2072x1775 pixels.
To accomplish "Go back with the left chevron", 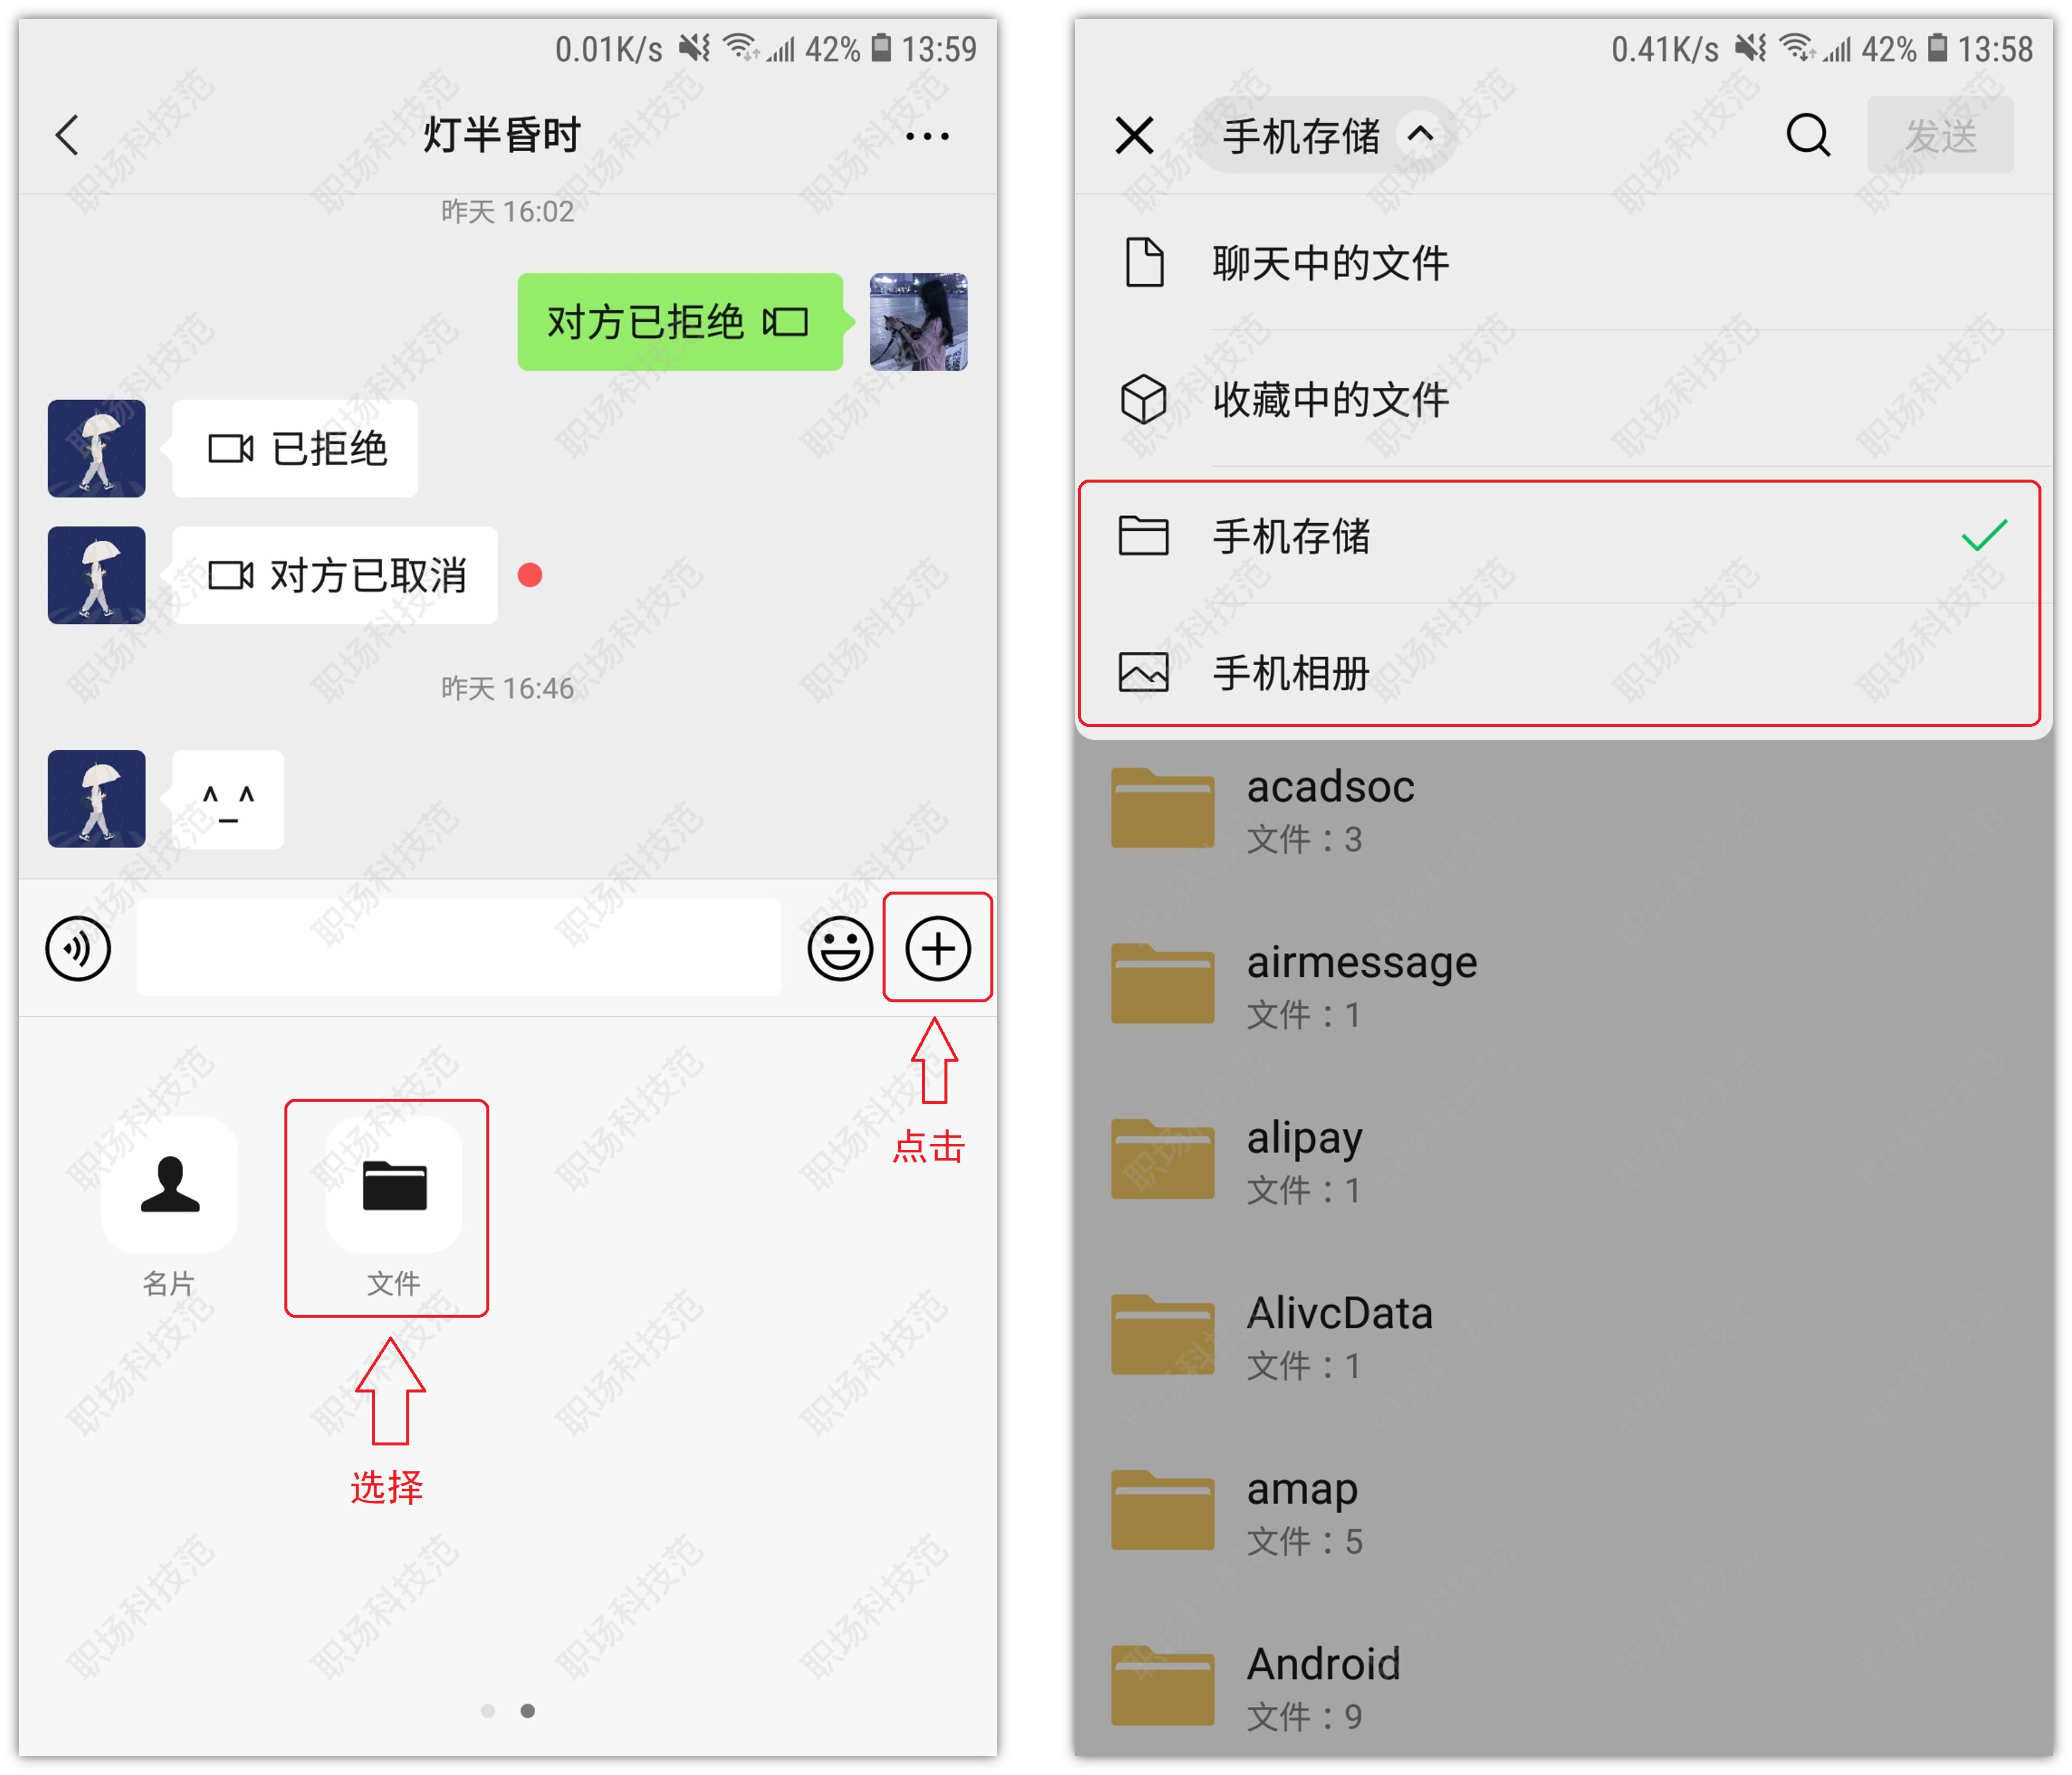I will (67, 135).
